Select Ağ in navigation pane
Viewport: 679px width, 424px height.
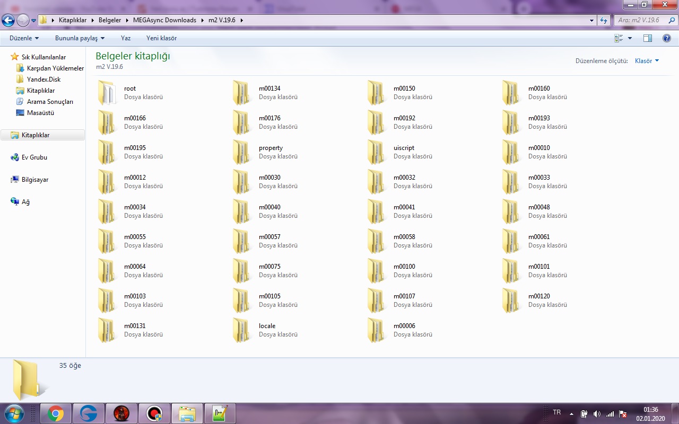tap(25, 202)
